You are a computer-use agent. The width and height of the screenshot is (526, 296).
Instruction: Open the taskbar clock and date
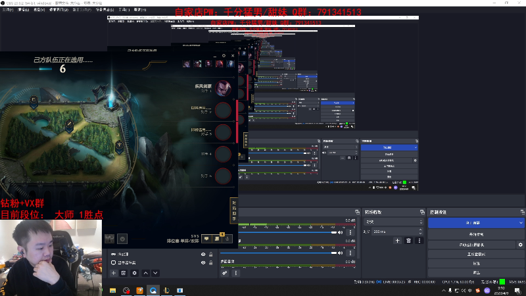click(501, 291)
